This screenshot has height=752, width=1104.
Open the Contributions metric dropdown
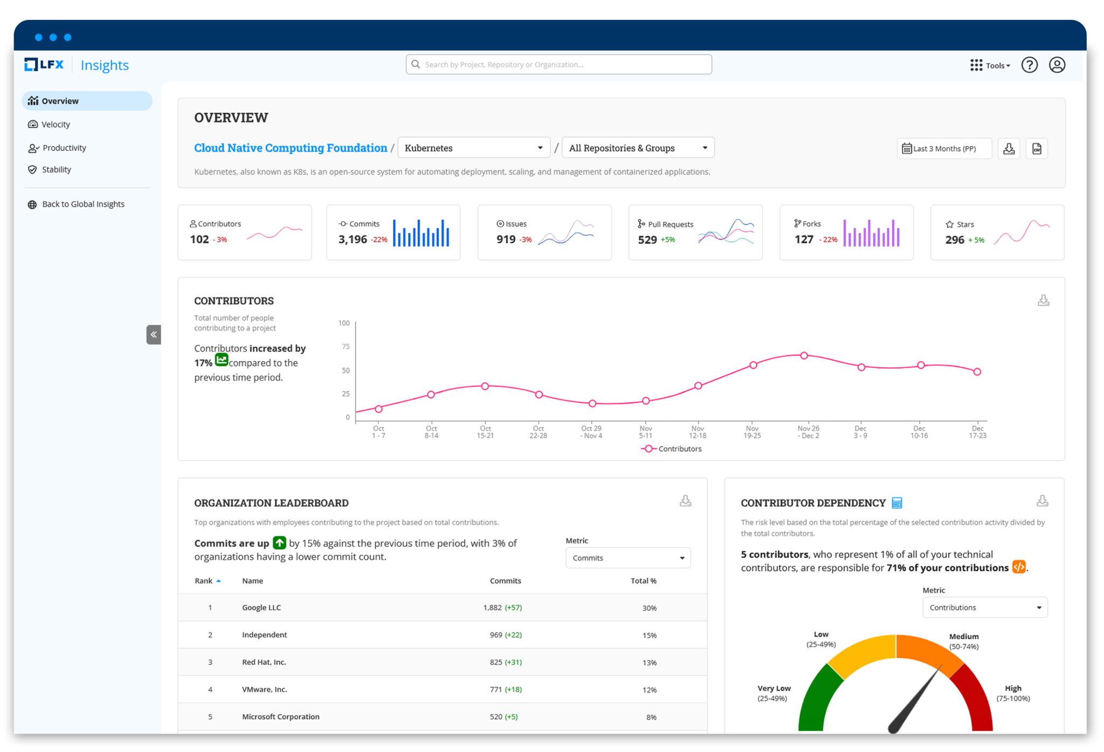click(984, 607)
